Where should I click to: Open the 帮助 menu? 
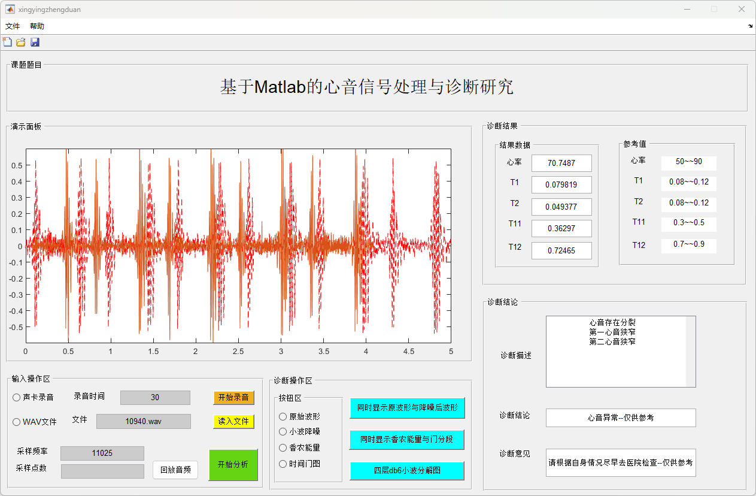(37, 26)
